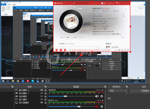
Task: Show the hidden 游戏捕获 2 source in main list
Action: [x=42, y=93]
